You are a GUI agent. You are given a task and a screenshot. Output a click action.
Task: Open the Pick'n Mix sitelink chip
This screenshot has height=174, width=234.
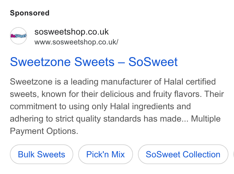(x=106, y=154)
